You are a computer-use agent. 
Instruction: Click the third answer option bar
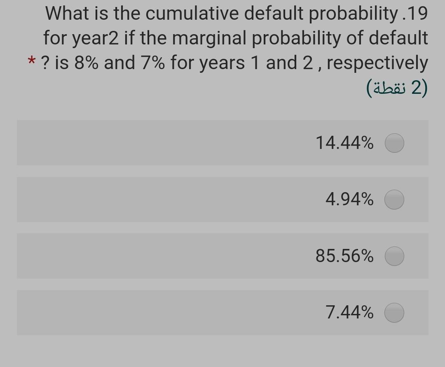click(222, 256)
